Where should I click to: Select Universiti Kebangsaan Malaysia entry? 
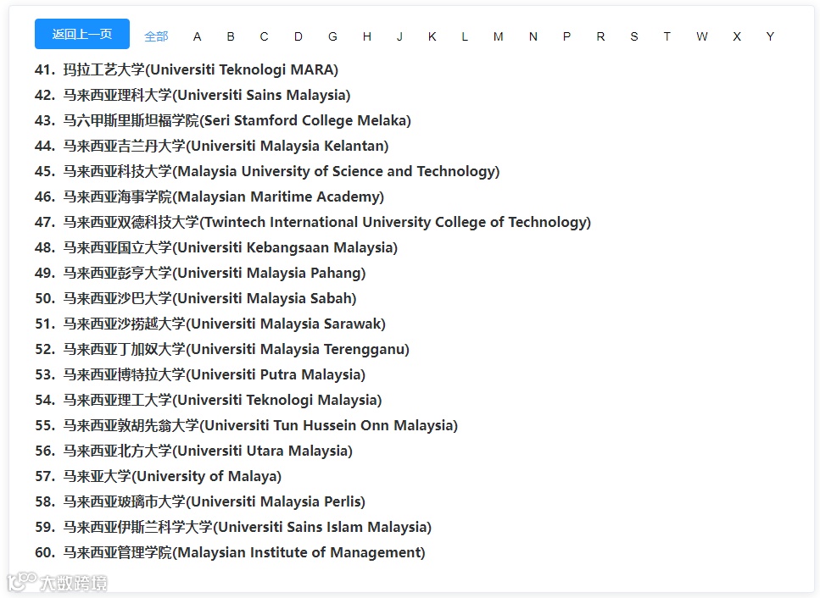pyautogui.click(x=216, y=247)
